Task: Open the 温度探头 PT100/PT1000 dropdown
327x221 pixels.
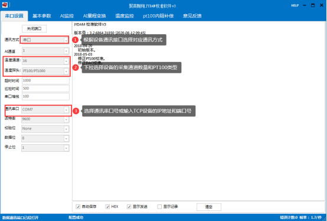Action: [x=45, y=71]
